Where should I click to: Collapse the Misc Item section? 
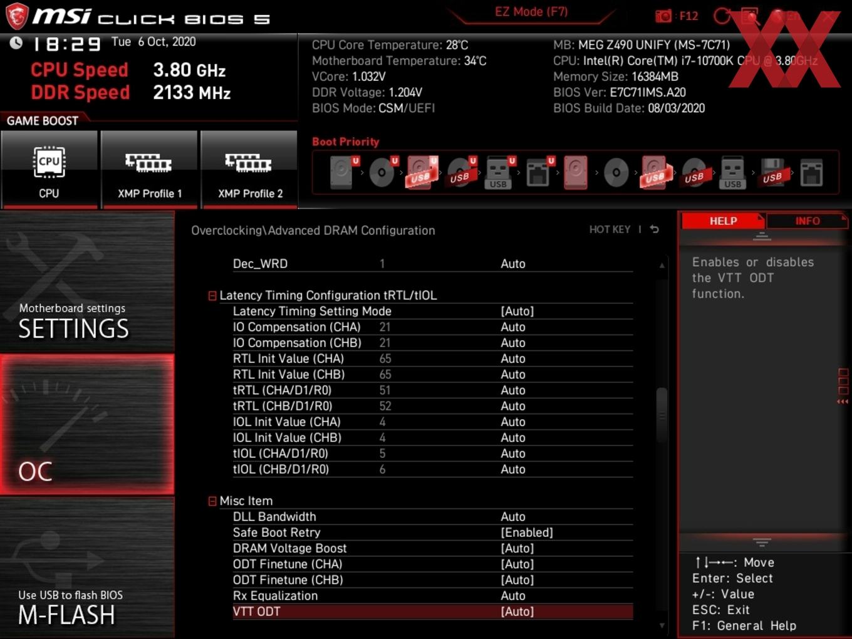pos(212,501)
